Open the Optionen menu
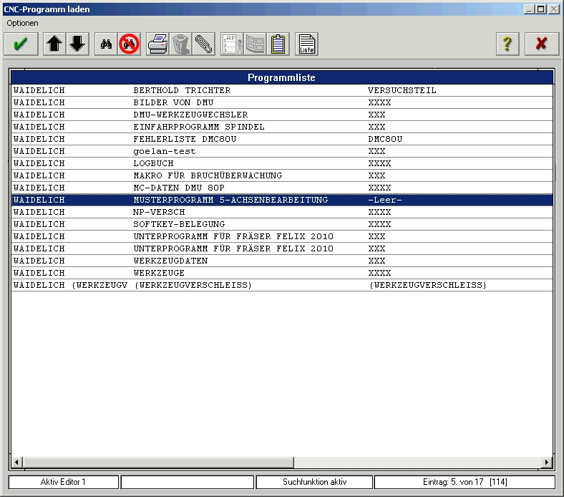 pos(22,23)
